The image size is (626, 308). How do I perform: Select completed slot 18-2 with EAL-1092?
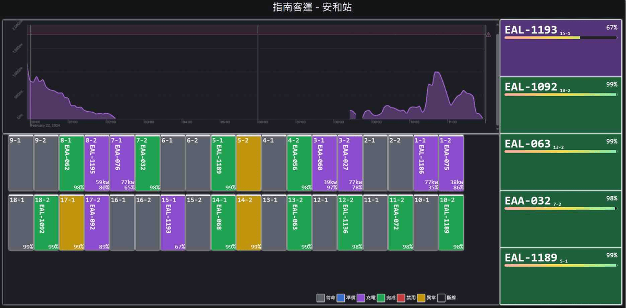(x=46, y=223)
